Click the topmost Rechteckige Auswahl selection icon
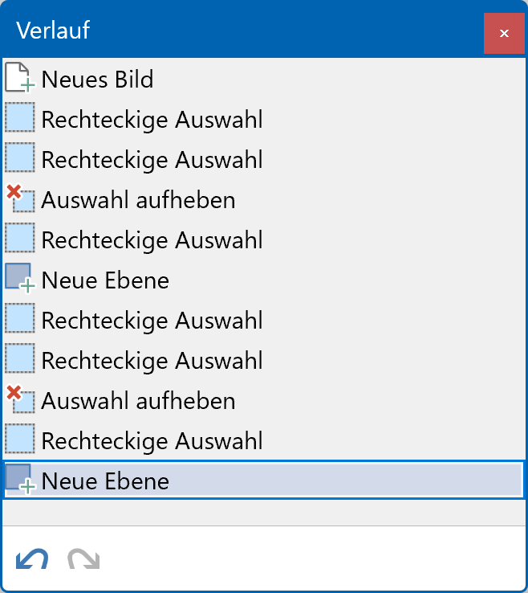528x593 pixels. tap(19, 119)
